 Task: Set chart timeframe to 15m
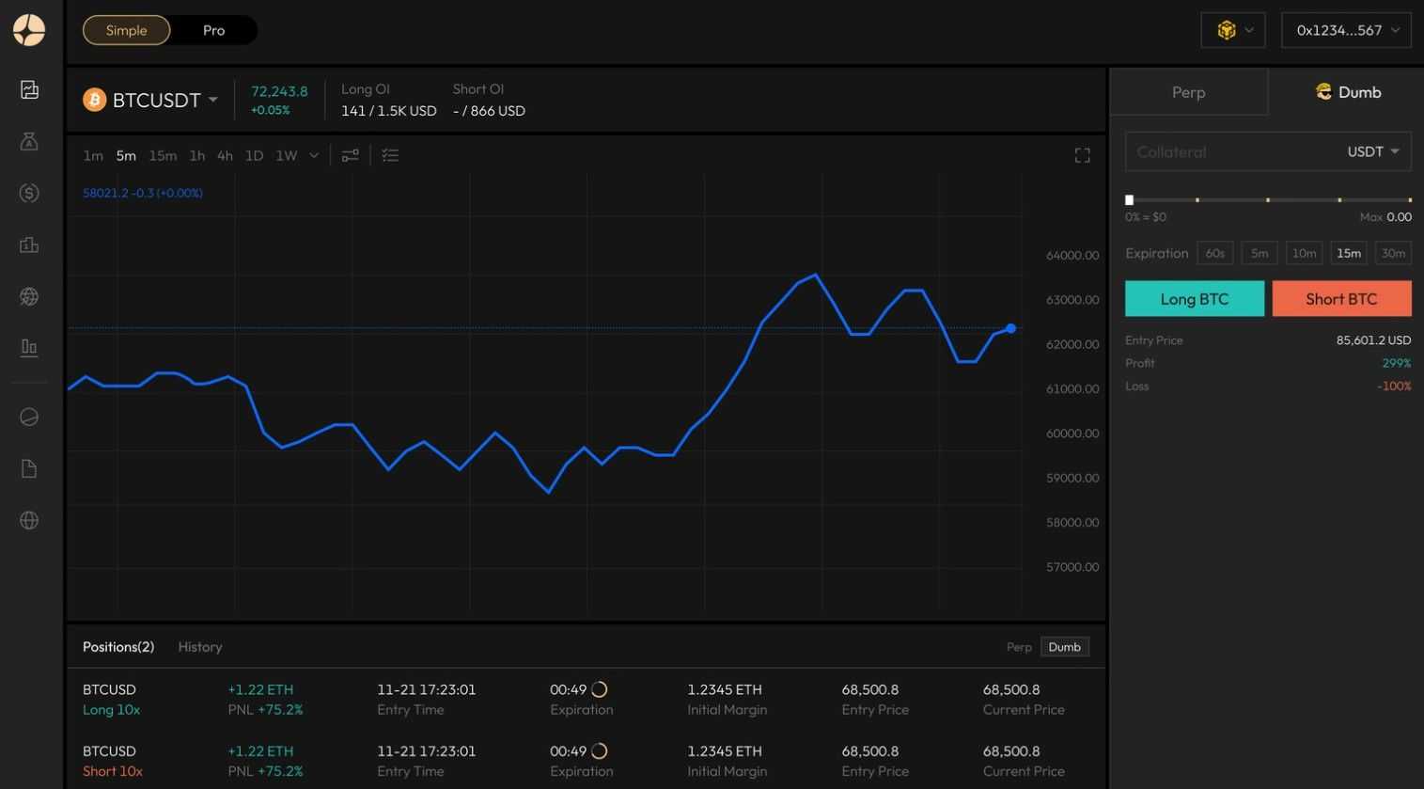coord(163,155)
